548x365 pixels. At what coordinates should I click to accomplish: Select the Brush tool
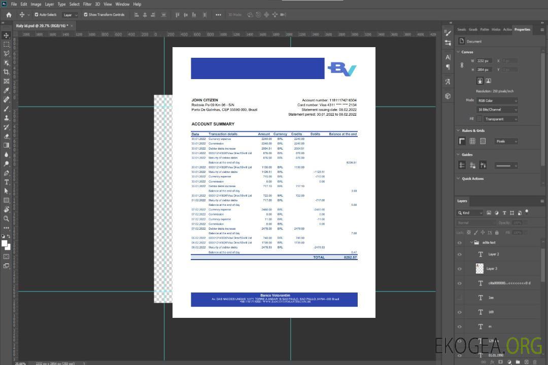click(x=6, y=108)
